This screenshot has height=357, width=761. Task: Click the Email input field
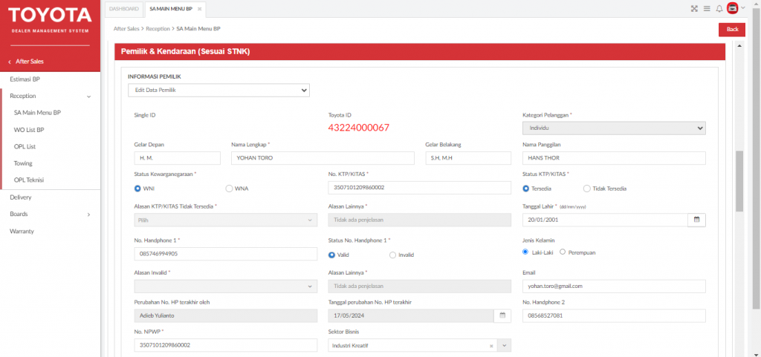pyautogui.click(x=614, y=286)
